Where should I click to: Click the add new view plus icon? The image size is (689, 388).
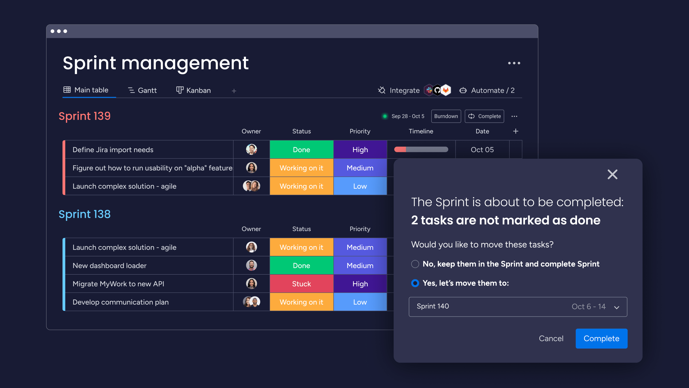point(234,90)
